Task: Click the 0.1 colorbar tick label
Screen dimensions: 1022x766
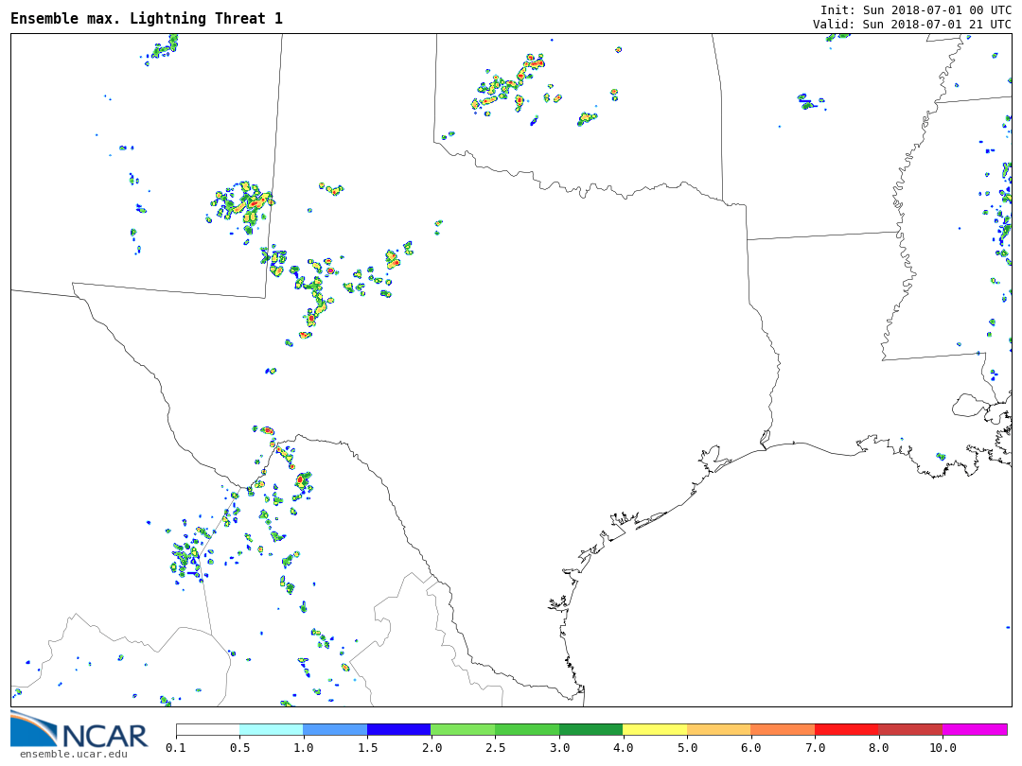Action: (176, 748)
